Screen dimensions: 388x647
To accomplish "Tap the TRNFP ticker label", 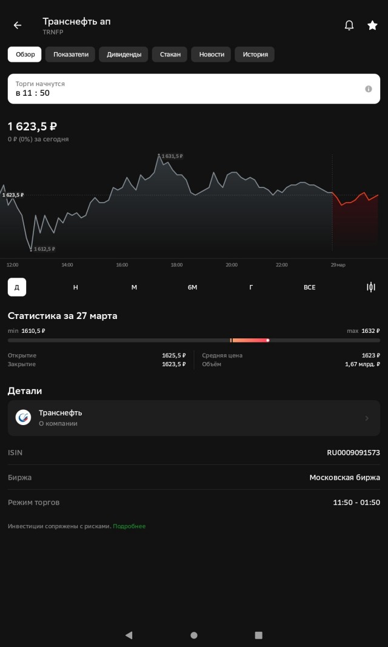I will (x=53, y=32).
